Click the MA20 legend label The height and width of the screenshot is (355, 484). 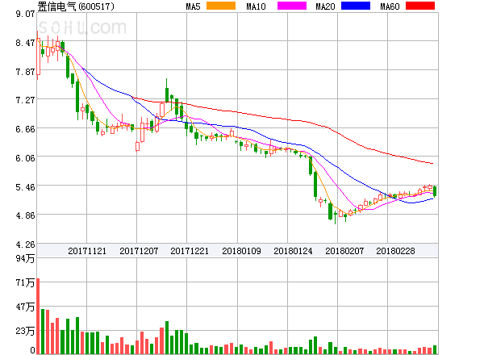pos(325,6)
